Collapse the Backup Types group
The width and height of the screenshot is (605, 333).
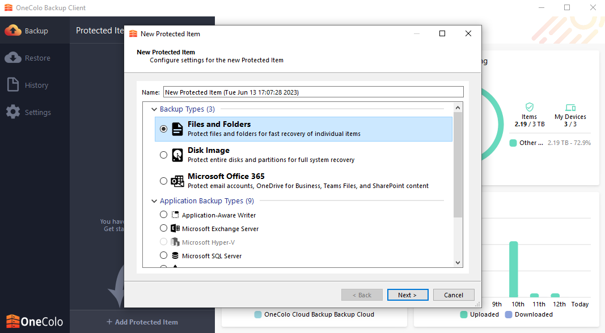coord(154,109)
